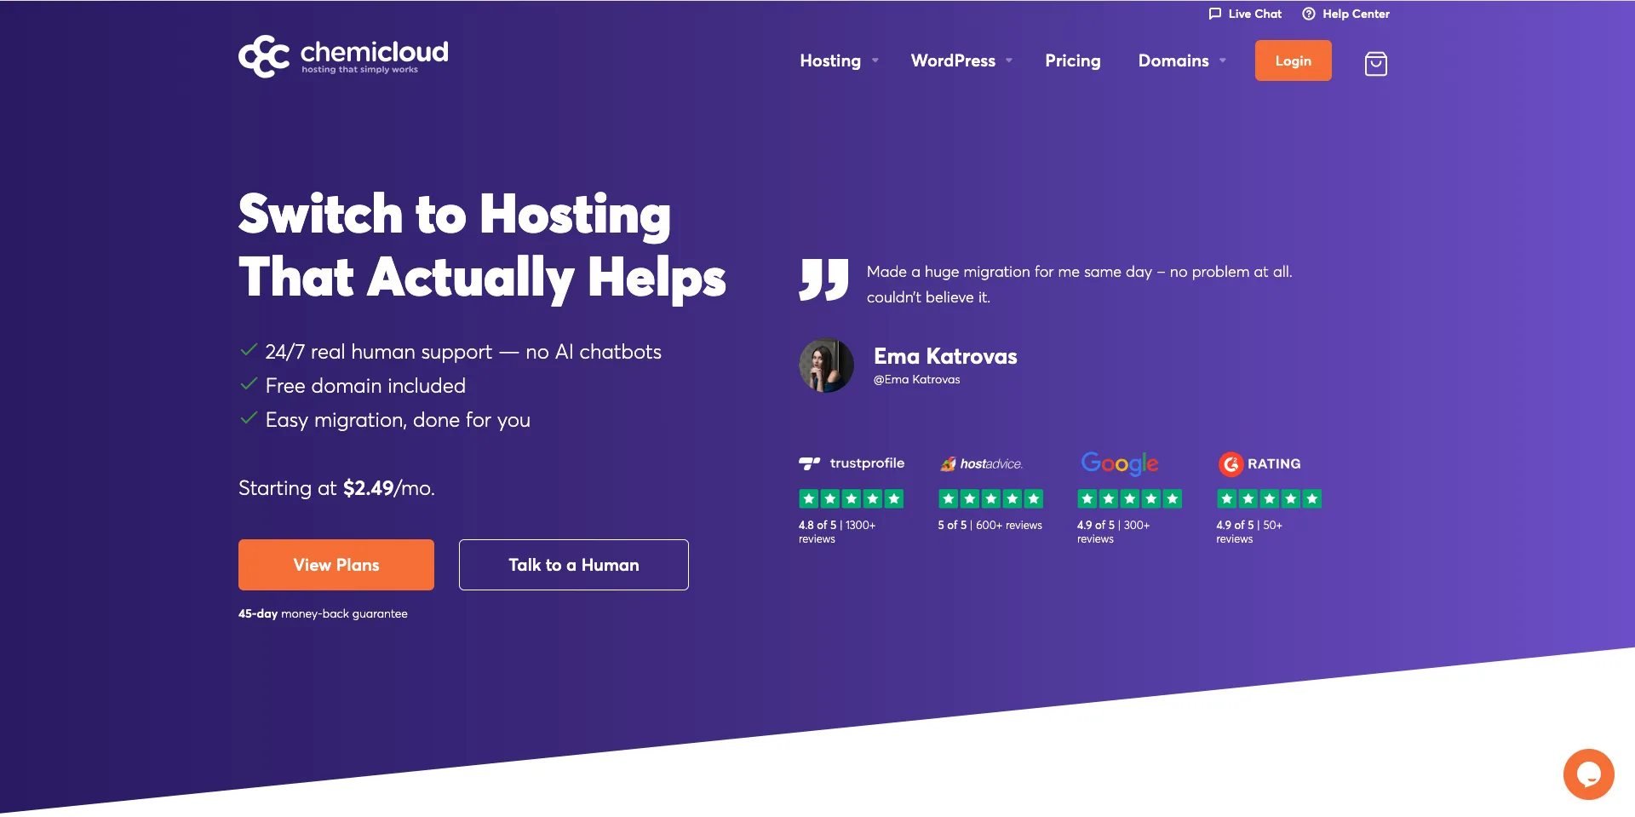Click the Google reviews logo
The image size is (1635, 817).
(1119, 463)
